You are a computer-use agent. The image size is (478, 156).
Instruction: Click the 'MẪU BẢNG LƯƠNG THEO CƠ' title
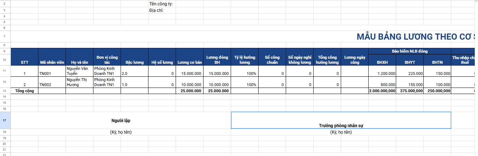415,36
